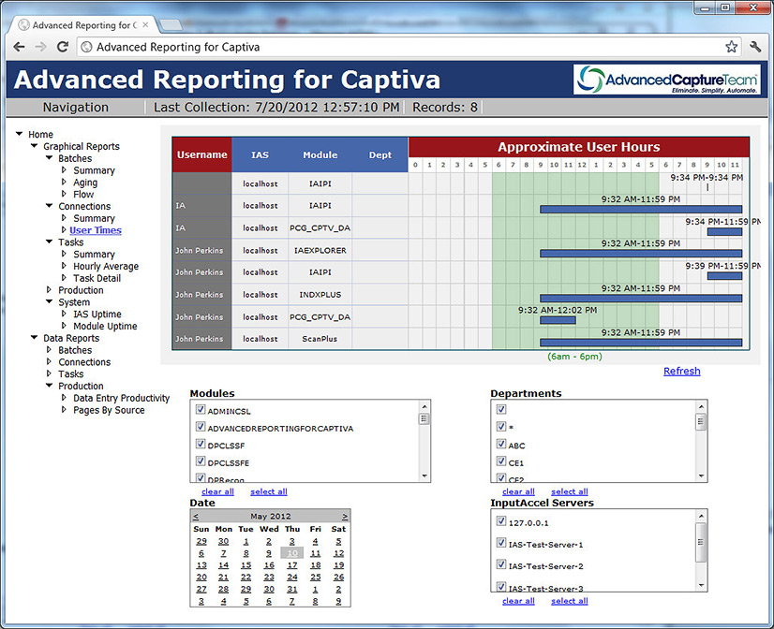The height and width of the screenshot is (629, 774).
Task: Expand Batches under Data Reports
Action: tap(49, 350)
